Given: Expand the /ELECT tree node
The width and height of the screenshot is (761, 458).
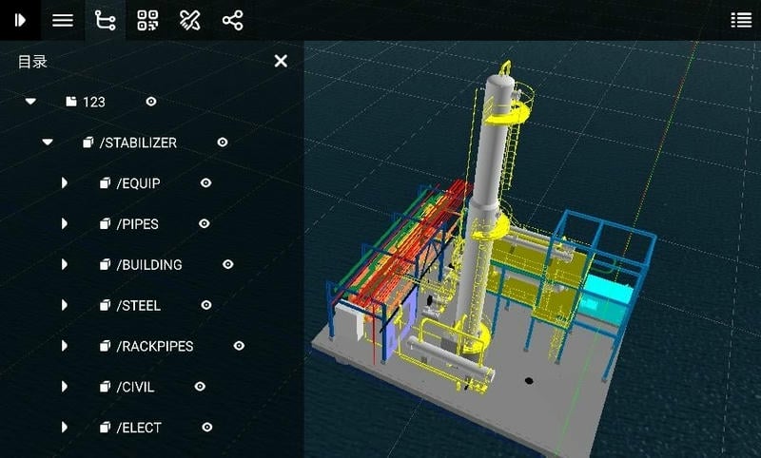Looking at the screenshot, I should pyautogui.click(x=65, y=428).
